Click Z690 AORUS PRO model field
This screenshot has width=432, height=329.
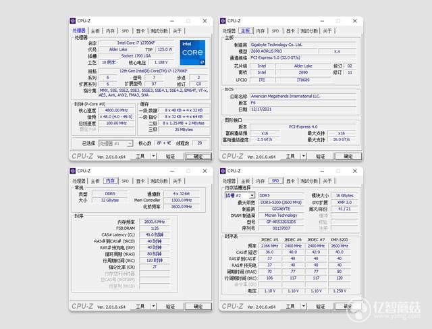(x=283, y=51)
